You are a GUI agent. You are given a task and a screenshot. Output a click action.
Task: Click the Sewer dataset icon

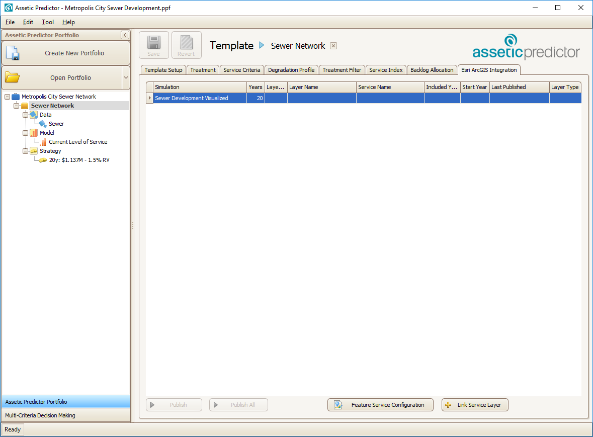(x=43, y=124)
